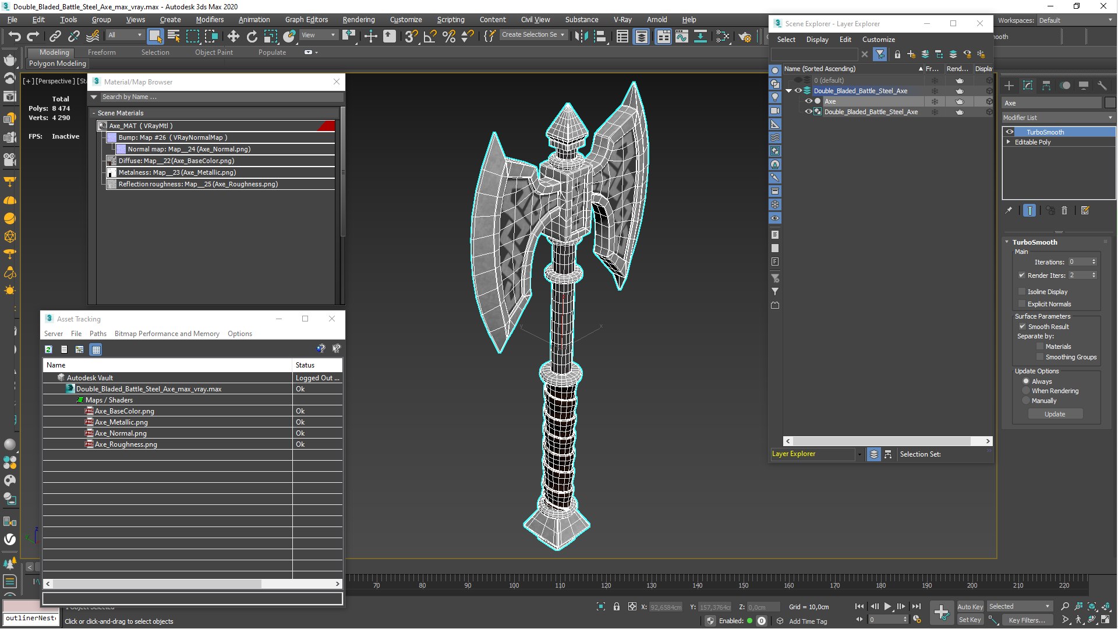Collapse the Scene Materials group
The width and height of the screenshot is (1118, 629).
[x=94, y=113]
